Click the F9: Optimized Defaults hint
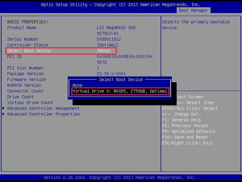This screenshot has height=182, width=242. coord(188,132)
